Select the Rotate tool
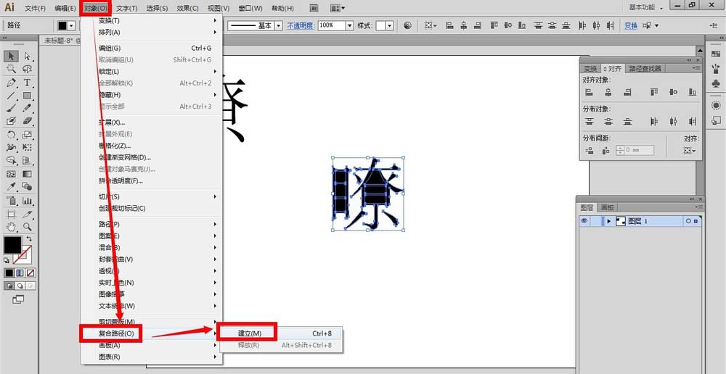The image size is (726, 374). point(12,135)
